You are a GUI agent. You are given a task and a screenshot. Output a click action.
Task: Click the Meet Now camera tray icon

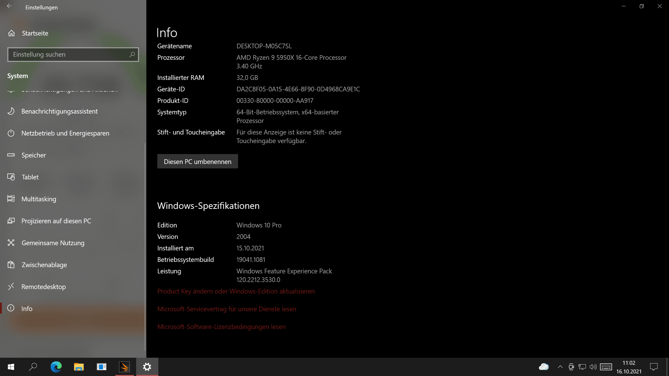pos(571,367)
